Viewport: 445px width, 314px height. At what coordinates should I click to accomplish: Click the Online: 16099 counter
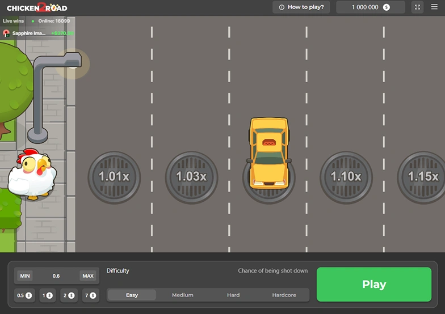54,20
